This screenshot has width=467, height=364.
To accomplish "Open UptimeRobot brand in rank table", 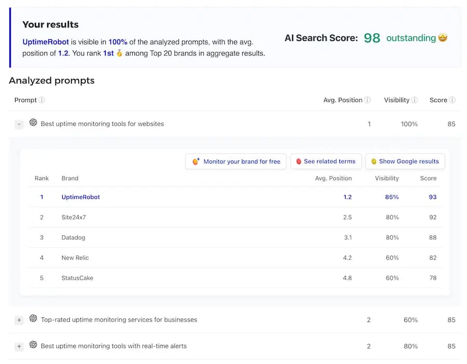I will coord(80,197).
